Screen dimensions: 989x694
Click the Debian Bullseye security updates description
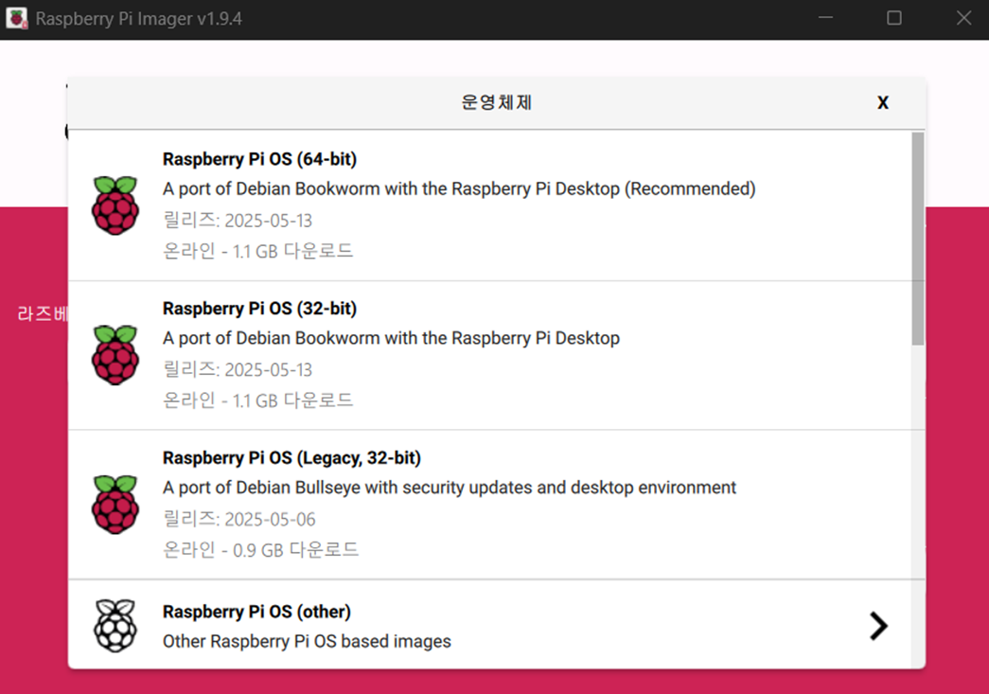(x=450, y=488)
